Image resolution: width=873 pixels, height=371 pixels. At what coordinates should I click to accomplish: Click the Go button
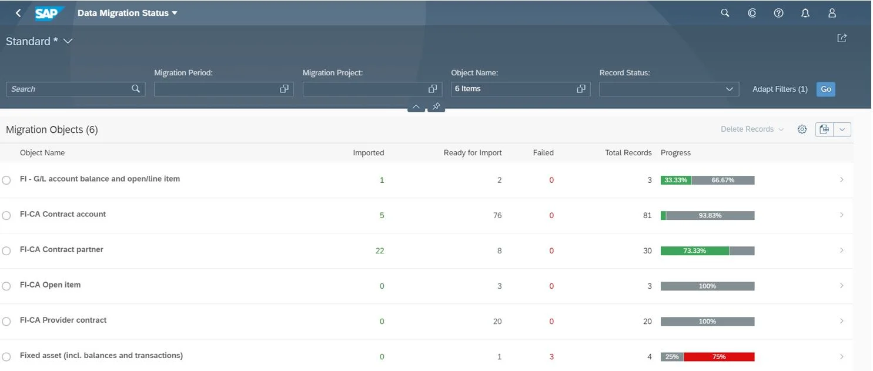826,89
